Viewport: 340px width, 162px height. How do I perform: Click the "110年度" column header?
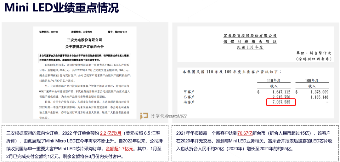point(274,81)
